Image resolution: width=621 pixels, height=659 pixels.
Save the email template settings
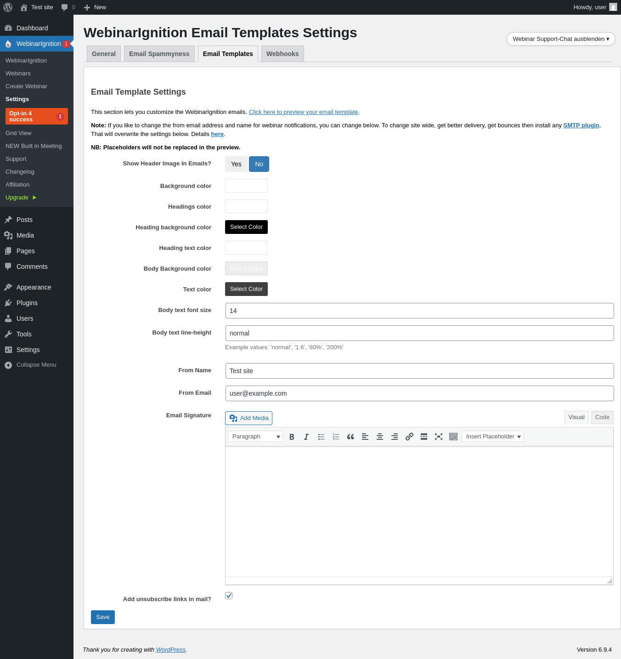(103, 617)
